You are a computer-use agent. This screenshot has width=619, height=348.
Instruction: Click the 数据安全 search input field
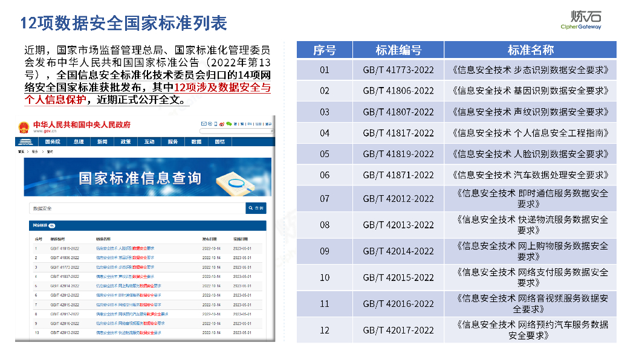pyautogui.click(x=137, y=208)
